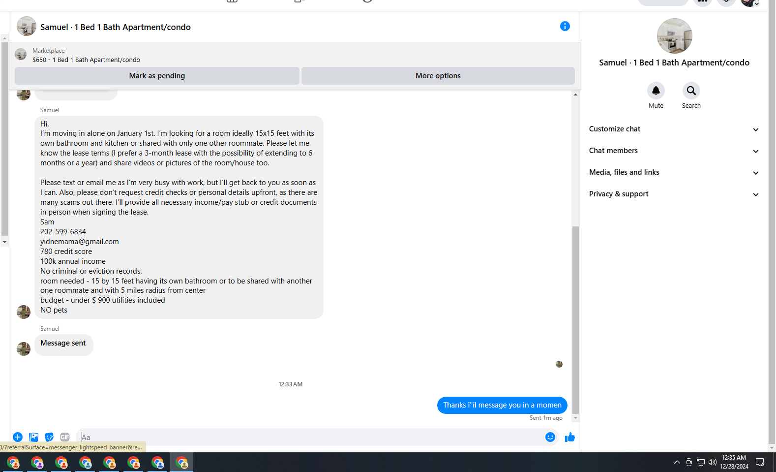Click conversation name in right info panel

click(x=674, y=63)
